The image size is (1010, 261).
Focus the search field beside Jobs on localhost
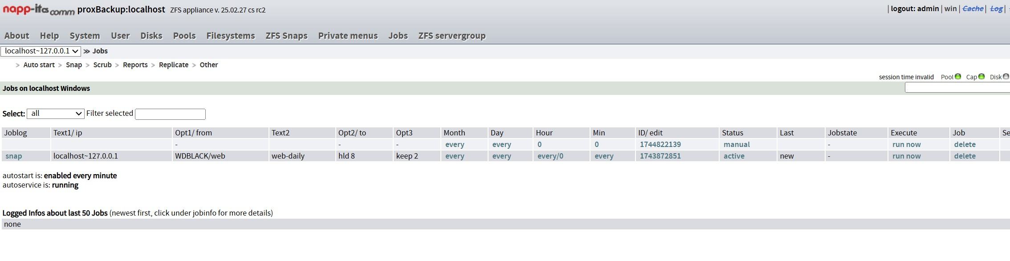(x=957, y=88)
